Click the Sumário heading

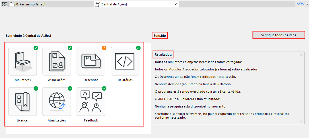coord(160,36)
